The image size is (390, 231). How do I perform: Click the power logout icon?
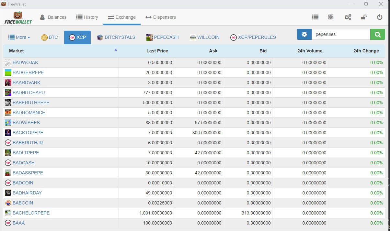tap(380, 17)
